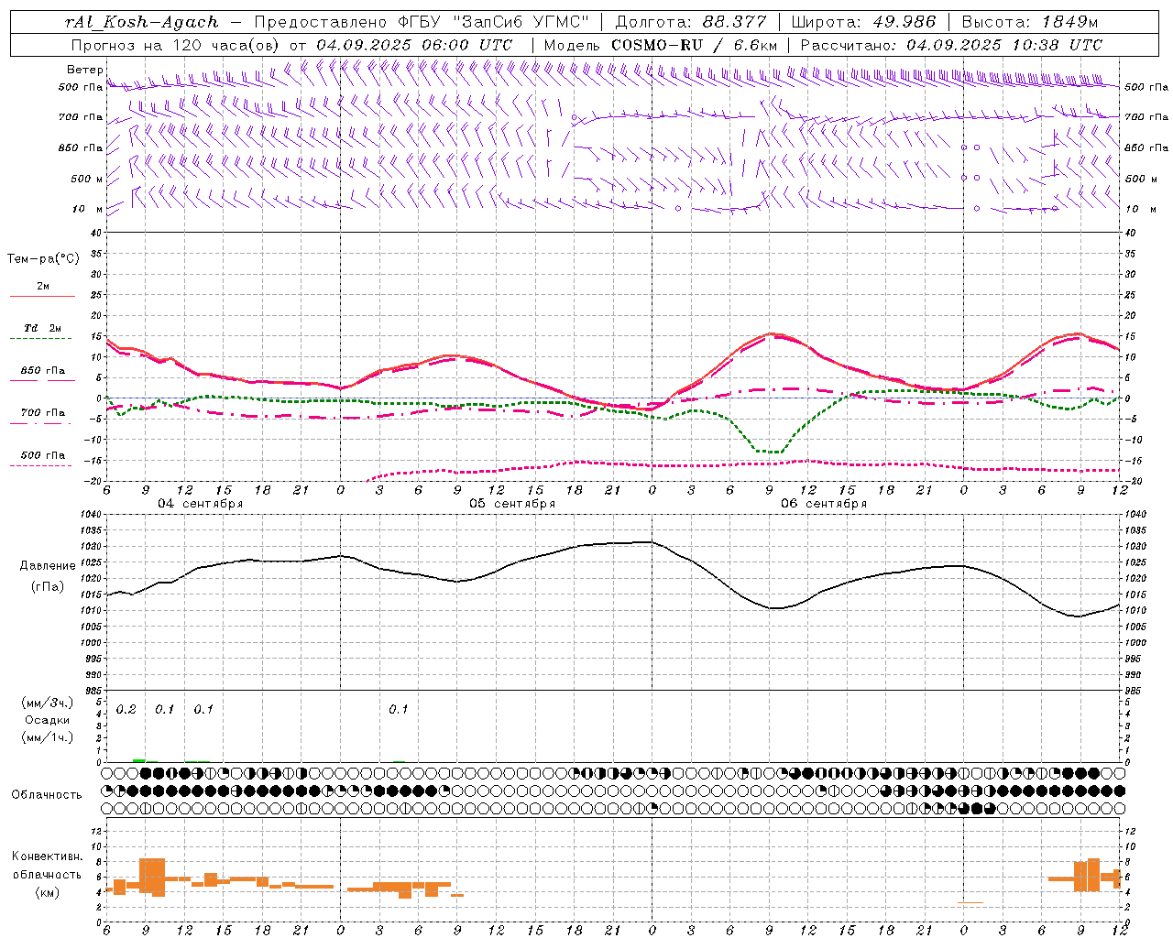Select the (мм/1ч.) precipitation unit label
The image size is (1173, 938).
click(47, 737)
